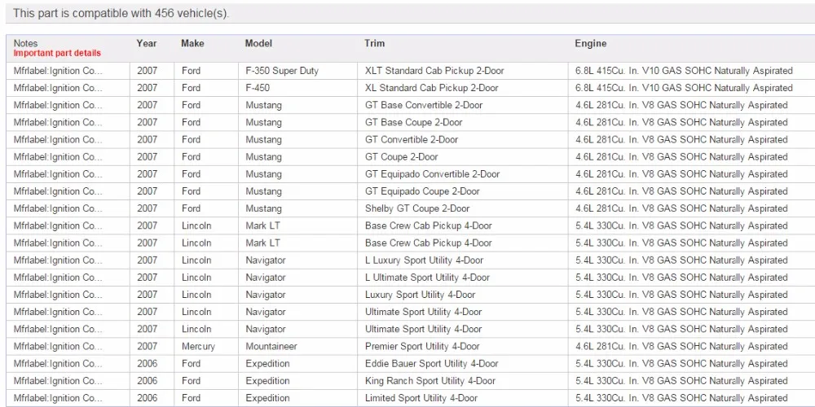Click the 5.4L engine cell in King Ranch row
Viewport: 815px width, 407px height.
click(681, 380)
